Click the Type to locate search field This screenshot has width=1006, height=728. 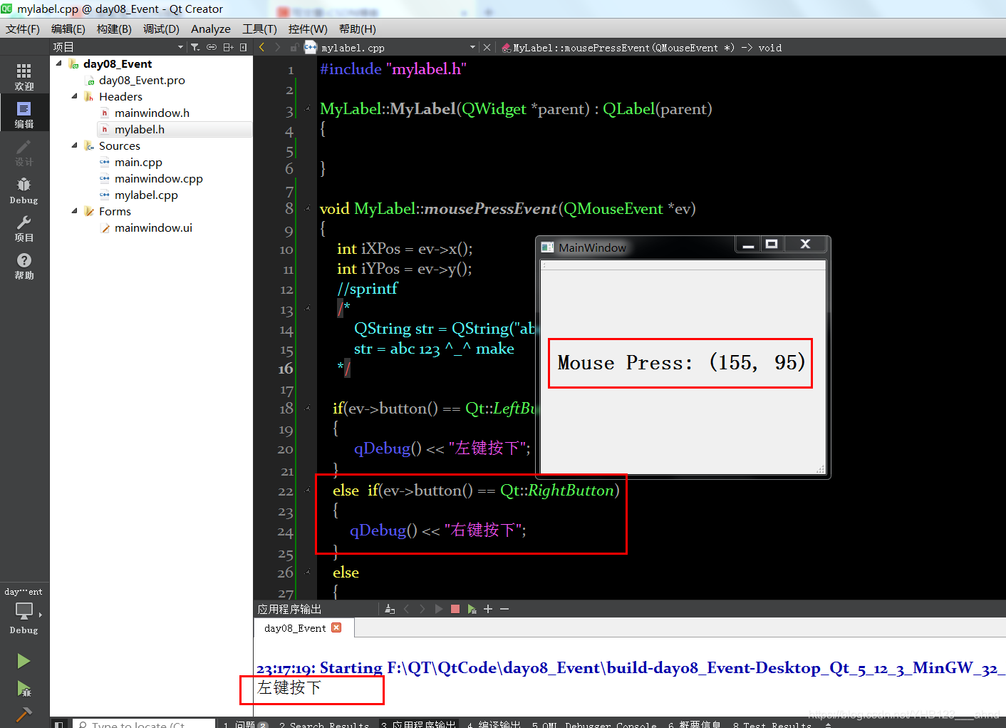(x=144, y=724)
